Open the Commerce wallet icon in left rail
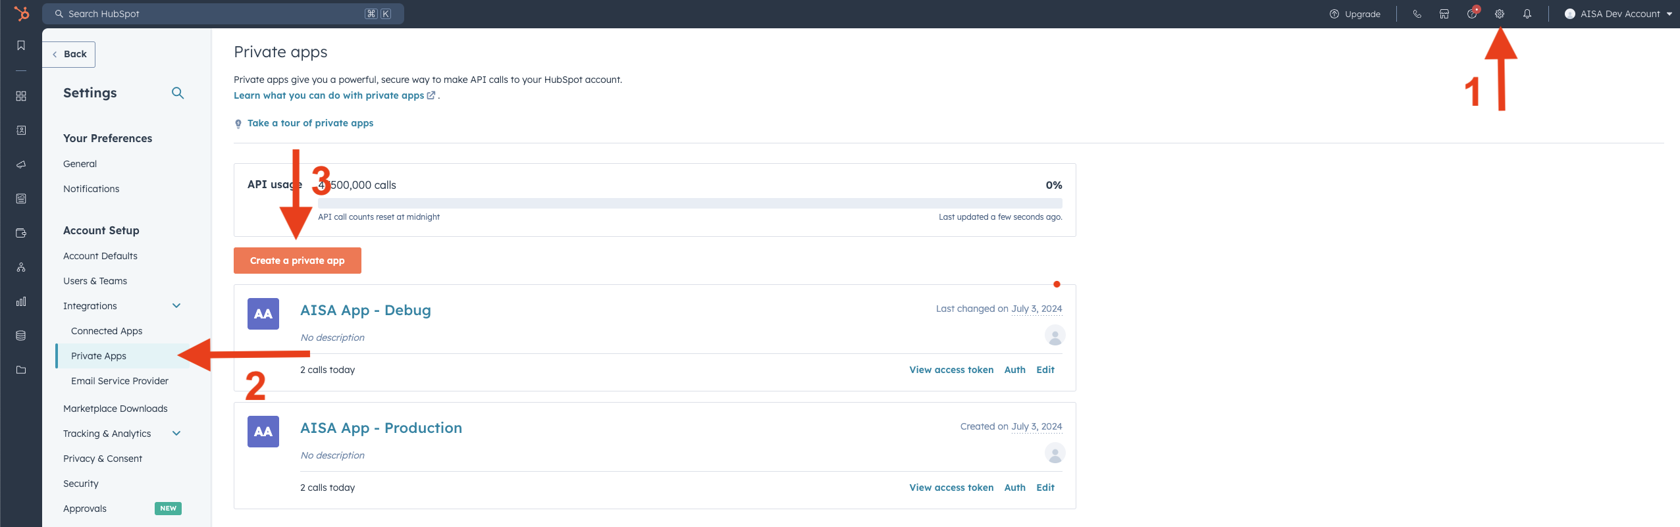The width and height of the screenshot is (1680, 527). [x=21, y=233]
